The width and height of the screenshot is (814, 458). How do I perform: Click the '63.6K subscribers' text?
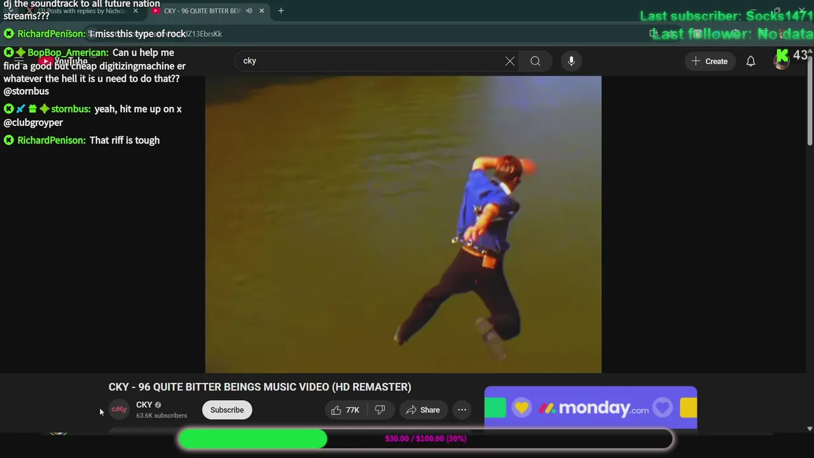tap(162, 415)
